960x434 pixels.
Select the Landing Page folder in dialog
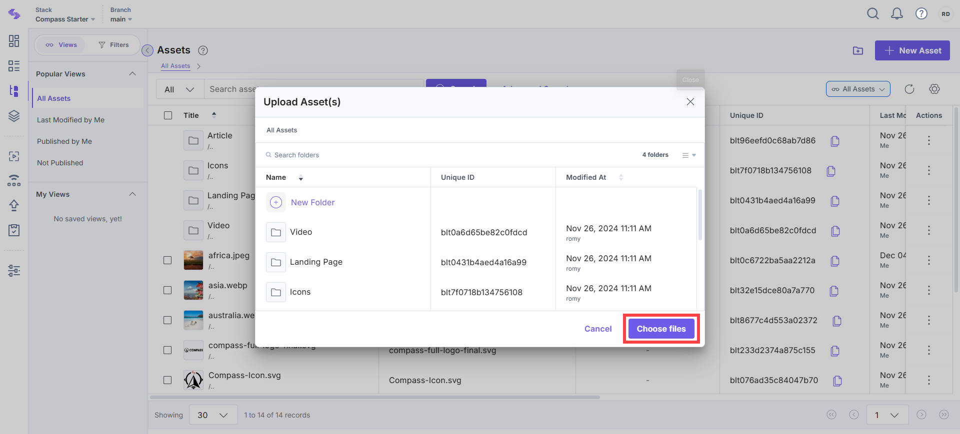(x=316, y=262)
